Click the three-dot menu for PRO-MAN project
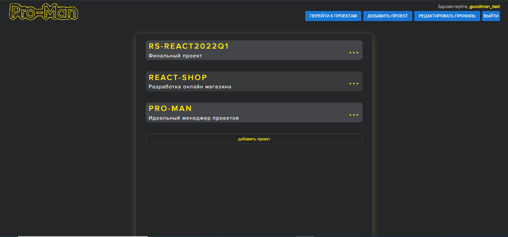The image size is (508, 237). (x=353, y=114)
